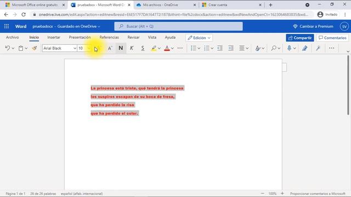
Task: Click the Word app name
Action: pyautogui.click(x=21, y=26)
